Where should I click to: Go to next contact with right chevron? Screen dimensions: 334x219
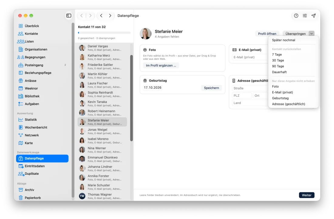110,15
